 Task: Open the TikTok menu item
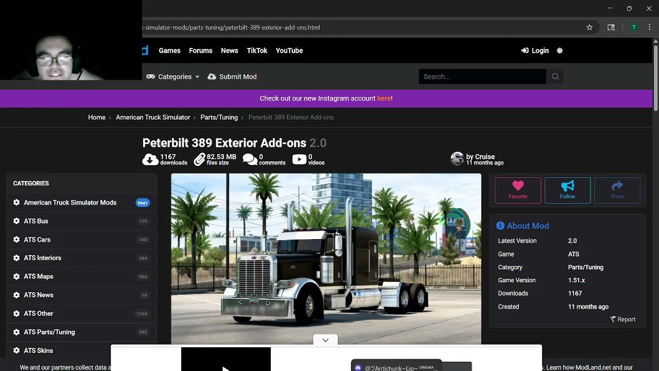[x=257, y=50]
